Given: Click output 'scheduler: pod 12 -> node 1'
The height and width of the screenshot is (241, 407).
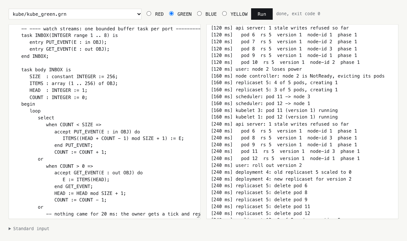Looking at the screenshot, I should (261, 104).
